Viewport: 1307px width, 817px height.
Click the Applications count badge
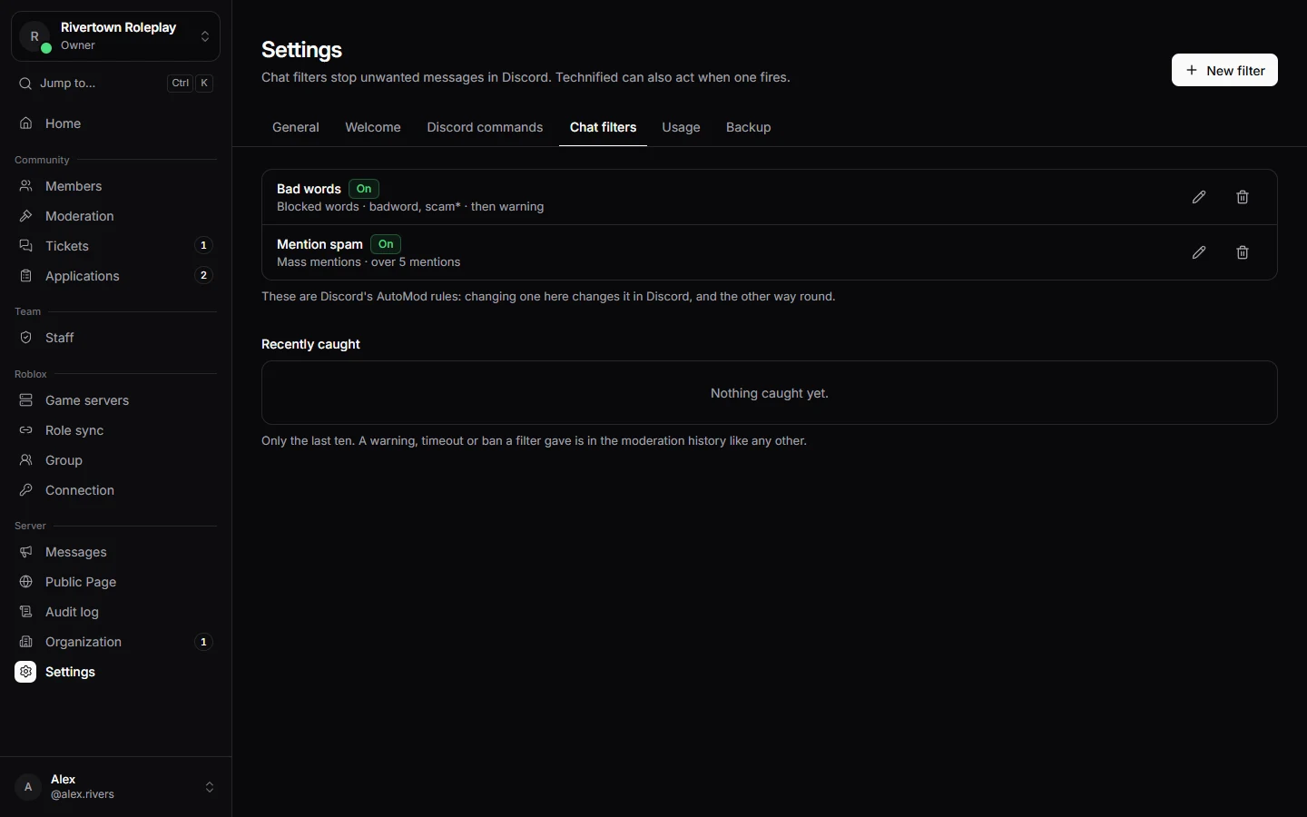203,276
